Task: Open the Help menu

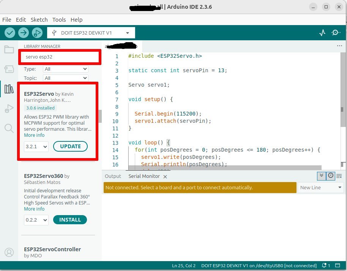Action: (77, 20)
